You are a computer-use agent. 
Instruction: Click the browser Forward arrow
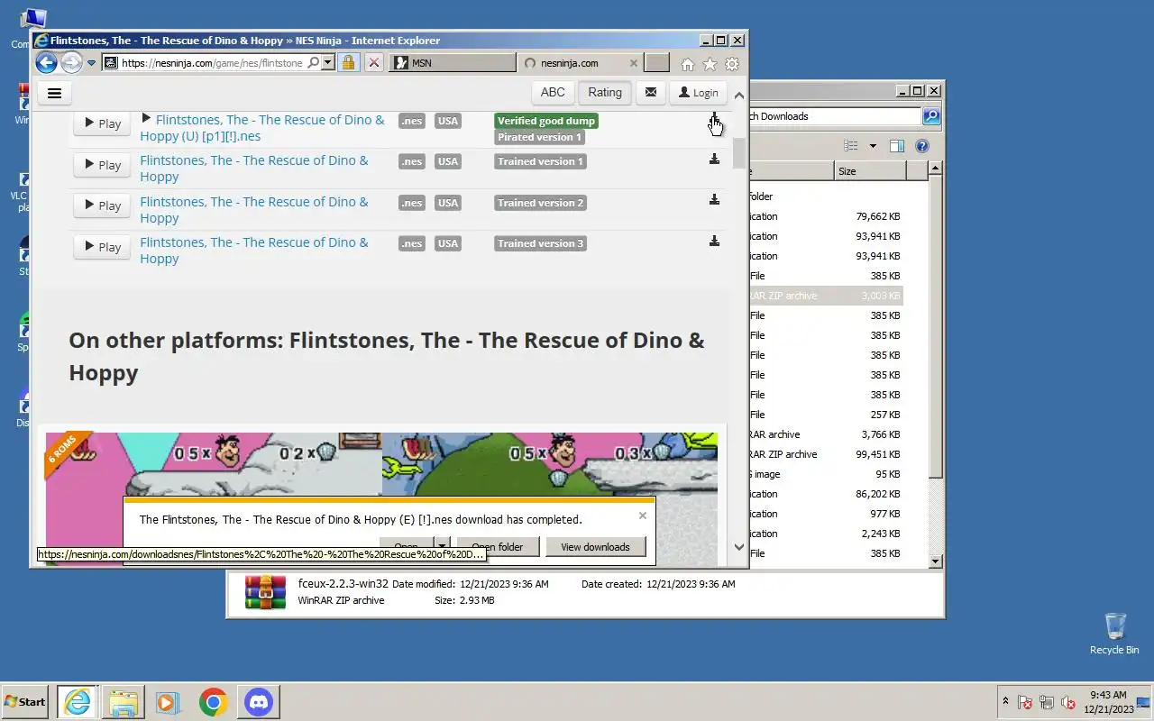71,63
